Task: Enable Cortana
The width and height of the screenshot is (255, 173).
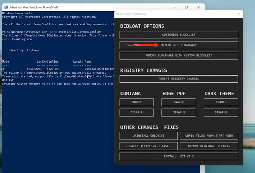Action: point(136,102)
